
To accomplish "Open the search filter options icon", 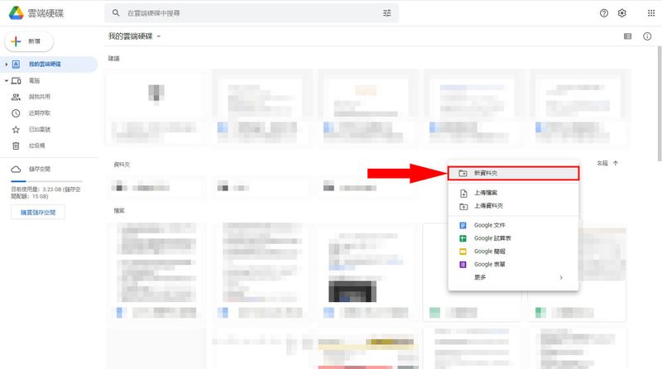I will [x=386, y=13].
